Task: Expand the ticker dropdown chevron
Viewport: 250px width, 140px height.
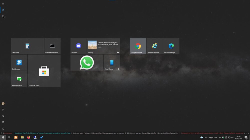Action: coord(246,133)
